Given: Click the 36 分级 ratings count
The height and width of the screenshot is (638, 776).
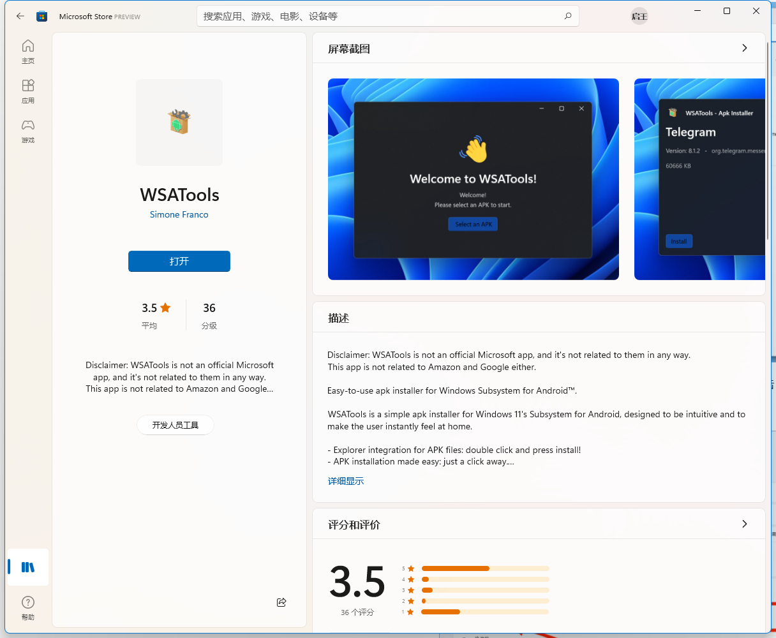Looking at the screenshot, I should [209, 315].
